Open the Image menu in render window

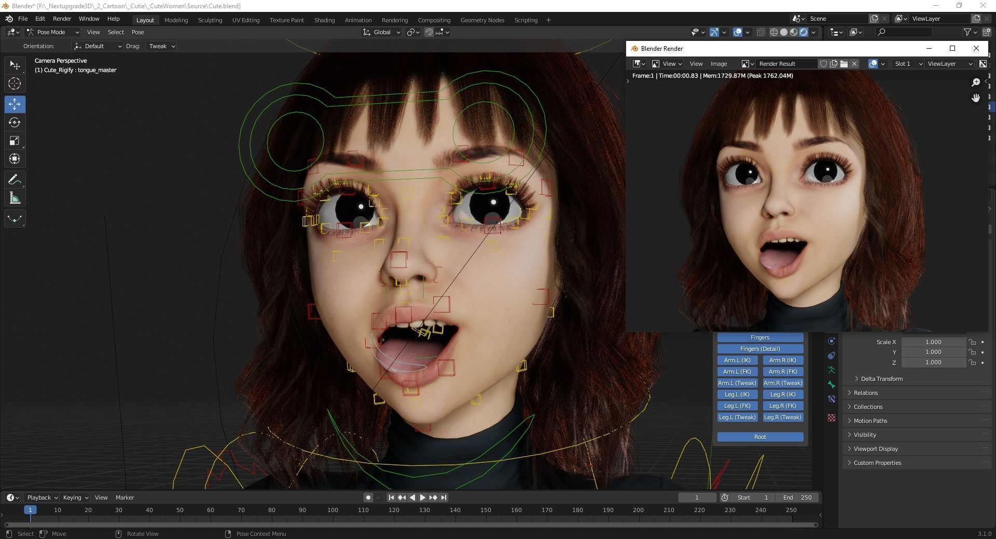tap(718, 64)
